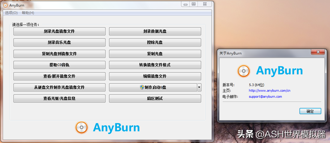
Task: Click 版本号 label in About dialog
Action: tap(228, 85)
